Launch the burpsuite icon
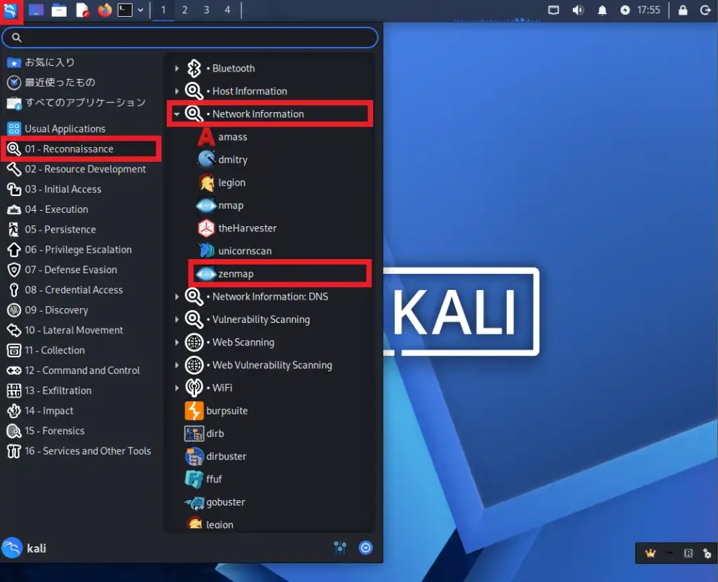Screen dimensions: 718x582 (194, 411)
